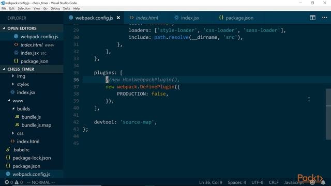The width and height of the screenshot is (331, 186).
Task: Click the feedback smiley in status bar
Action: pos(312,182)
